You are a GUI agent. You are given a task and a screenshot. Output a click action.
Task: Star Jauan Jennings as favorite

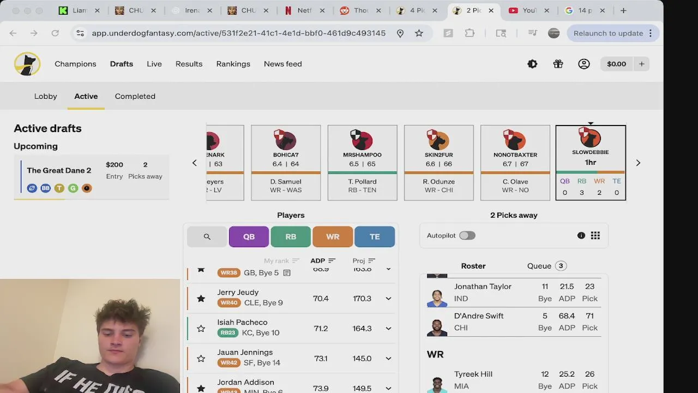tap(201, 359)
